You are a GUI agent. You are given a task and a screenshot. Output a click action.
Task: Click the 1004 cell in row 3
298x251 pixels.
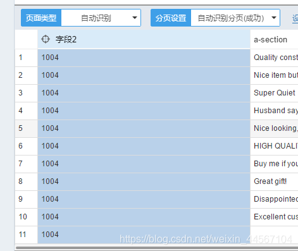click(x=144, y=93)
